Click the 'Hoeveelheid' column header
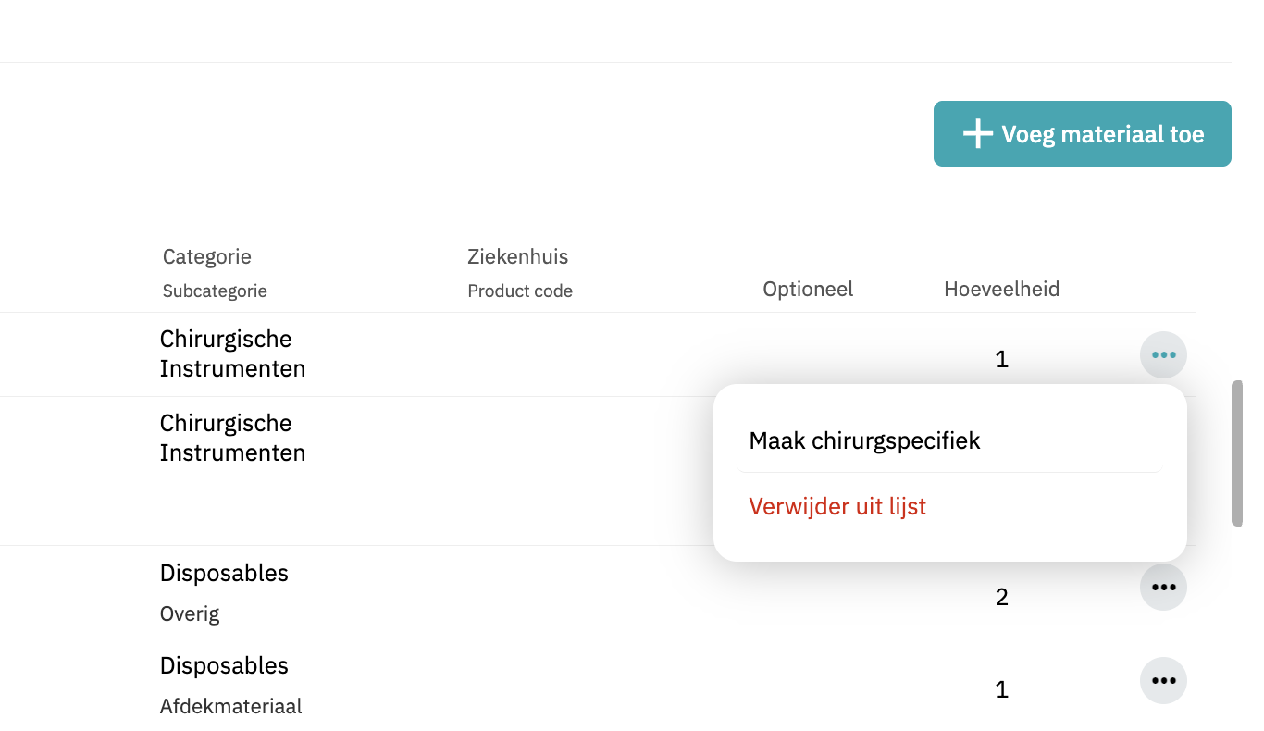 coord(1001,290)
